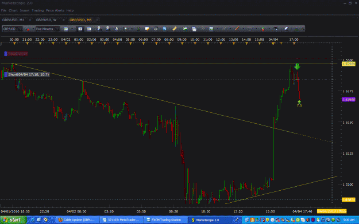
Task: Close the GBP/USD, M5 tab
Action: [97, 20]
